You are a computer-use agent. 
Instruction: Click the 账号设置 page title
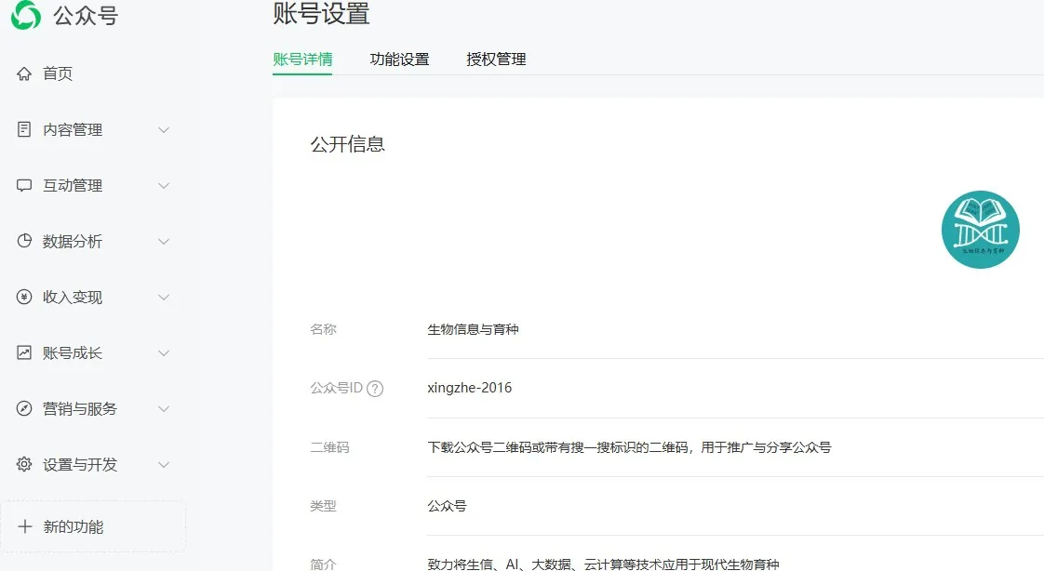point(321,13)
